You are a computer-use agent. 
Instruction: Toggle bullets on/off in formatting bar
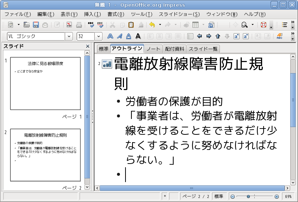pos(190,36)
